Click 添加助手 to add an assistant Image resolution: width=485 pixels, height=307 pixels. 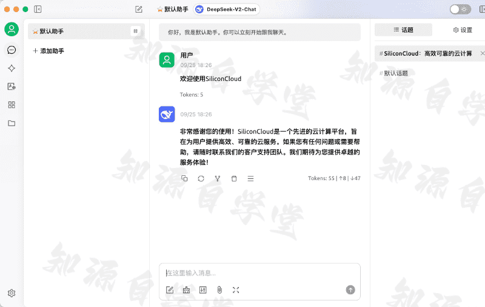click(48, 51)
